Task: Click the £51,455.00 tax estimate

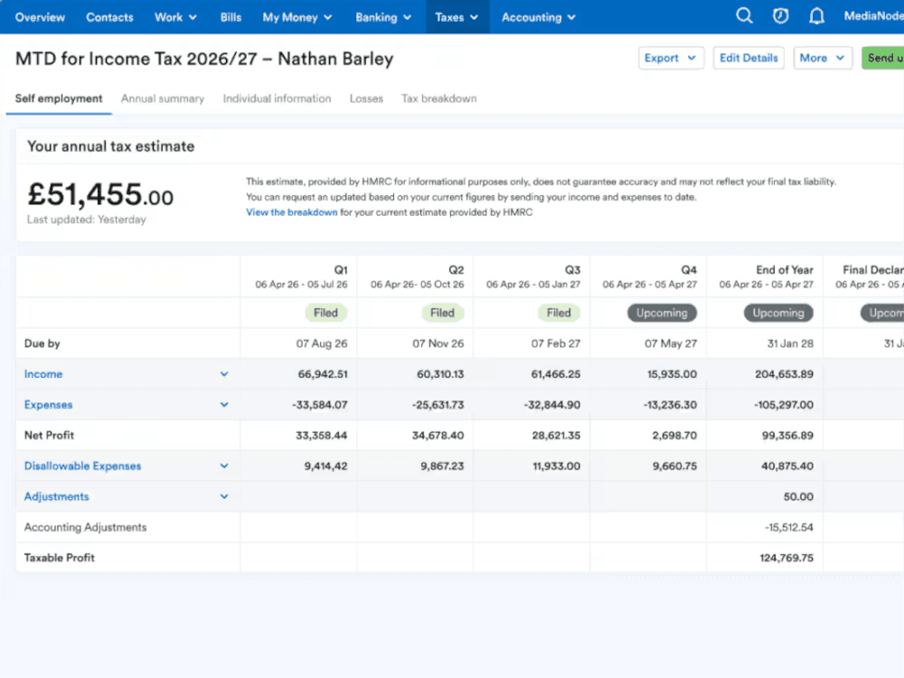Action: click(100, 194)
